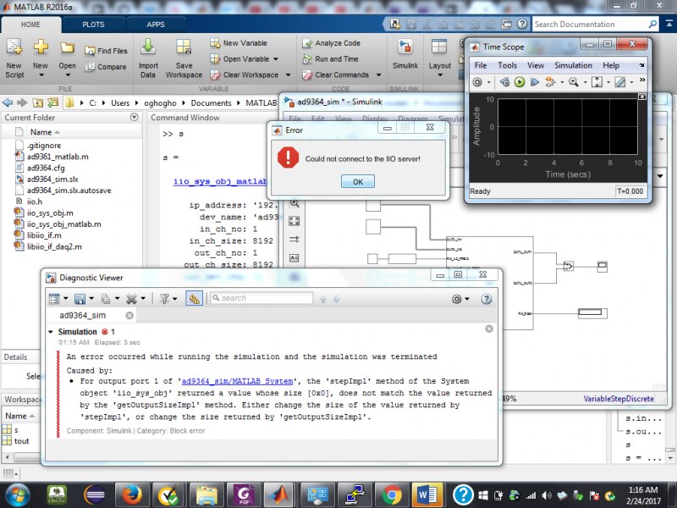677x508 pixels.
Task: Open Firefox from the Windows taskbar
Action: click(x=132, y=494)
